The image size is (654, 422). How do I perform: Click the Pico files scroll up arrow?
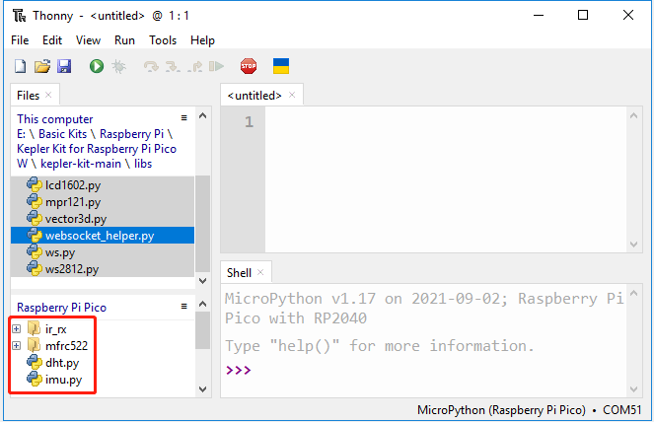click(x=202, y=304)
